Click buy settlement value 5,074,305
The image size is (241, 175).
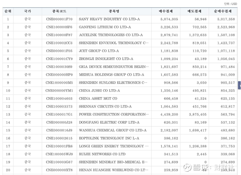pos(169,19)
